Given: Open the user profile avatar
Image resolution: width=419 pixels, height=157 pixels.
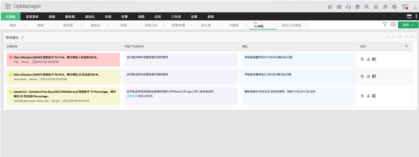Looking at the screenshot, I should (415, 7).
